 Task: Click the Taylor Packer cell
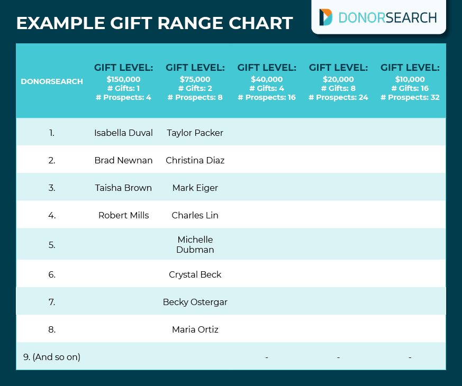195,133
